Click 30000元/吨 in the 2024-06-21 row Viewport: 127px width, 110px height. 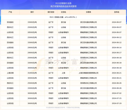[32, 78]
